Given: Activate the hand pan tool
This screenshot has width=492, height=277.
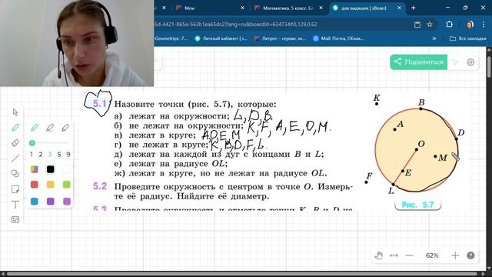Looking at the screenshot, I should point(379,255).
